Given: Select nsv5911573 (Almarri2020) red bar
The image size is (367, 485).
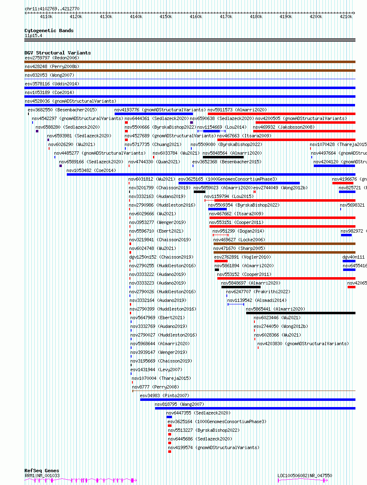Looking at the screenshot, I should 282,114.
